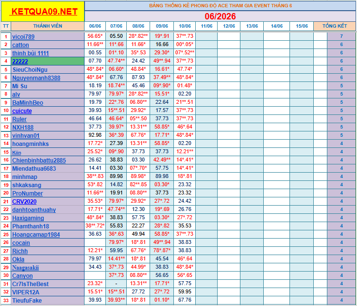The height and width of the screenshot is (306, 357).
Task: Open member link Richh
Action: tap(20, 251)
